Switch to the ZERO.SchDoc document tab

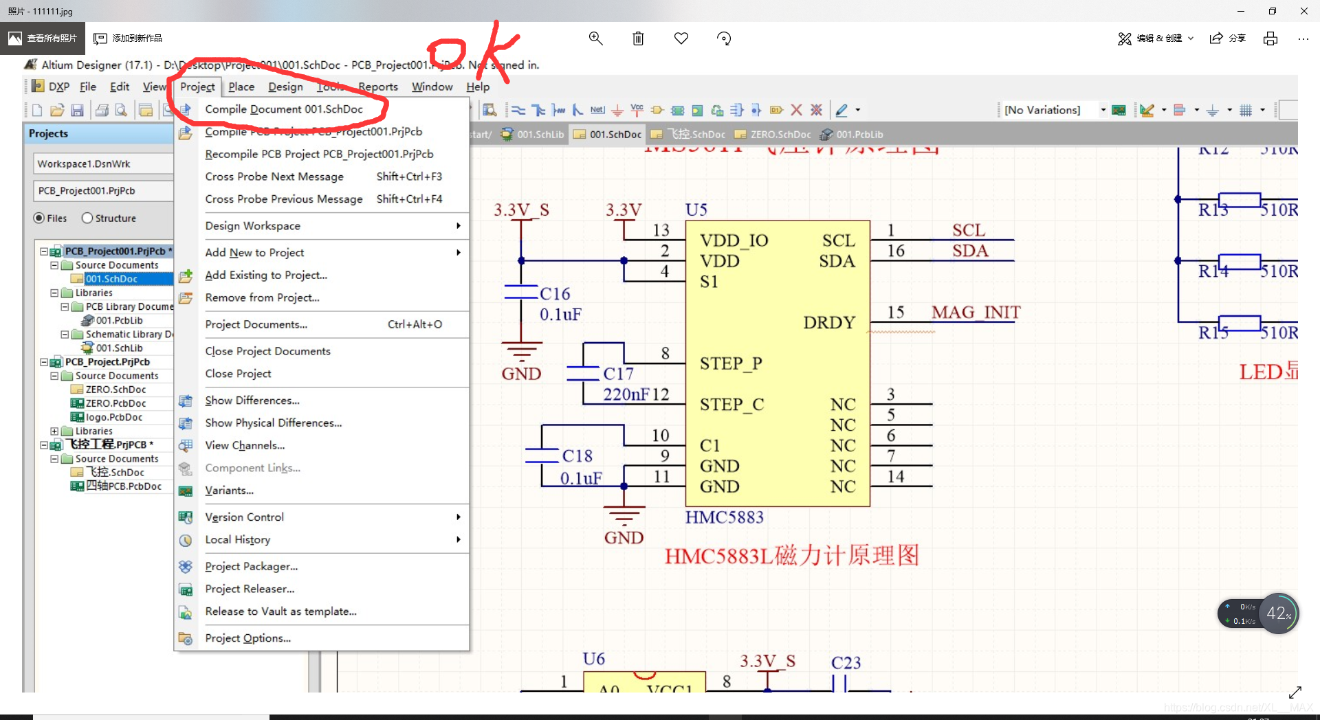tap(773, 135)
